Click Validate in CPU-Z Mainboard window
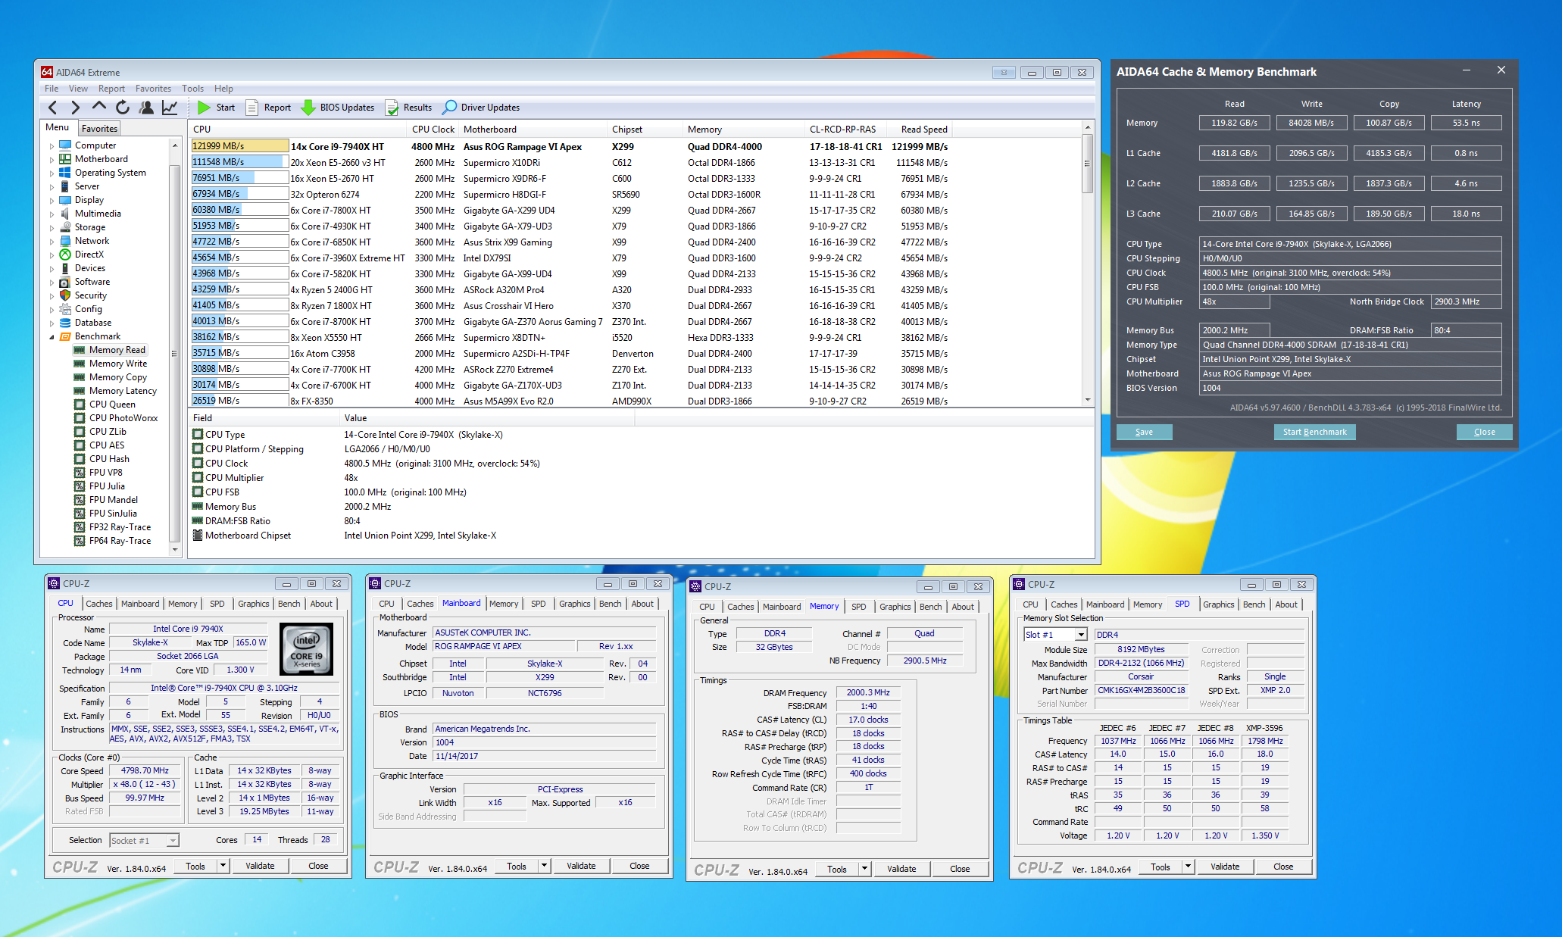The image size is (1562, 937). coord(581,866)
